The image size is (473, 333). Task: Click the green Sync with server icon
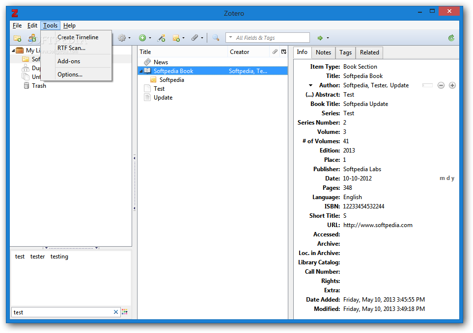(451, 38)
